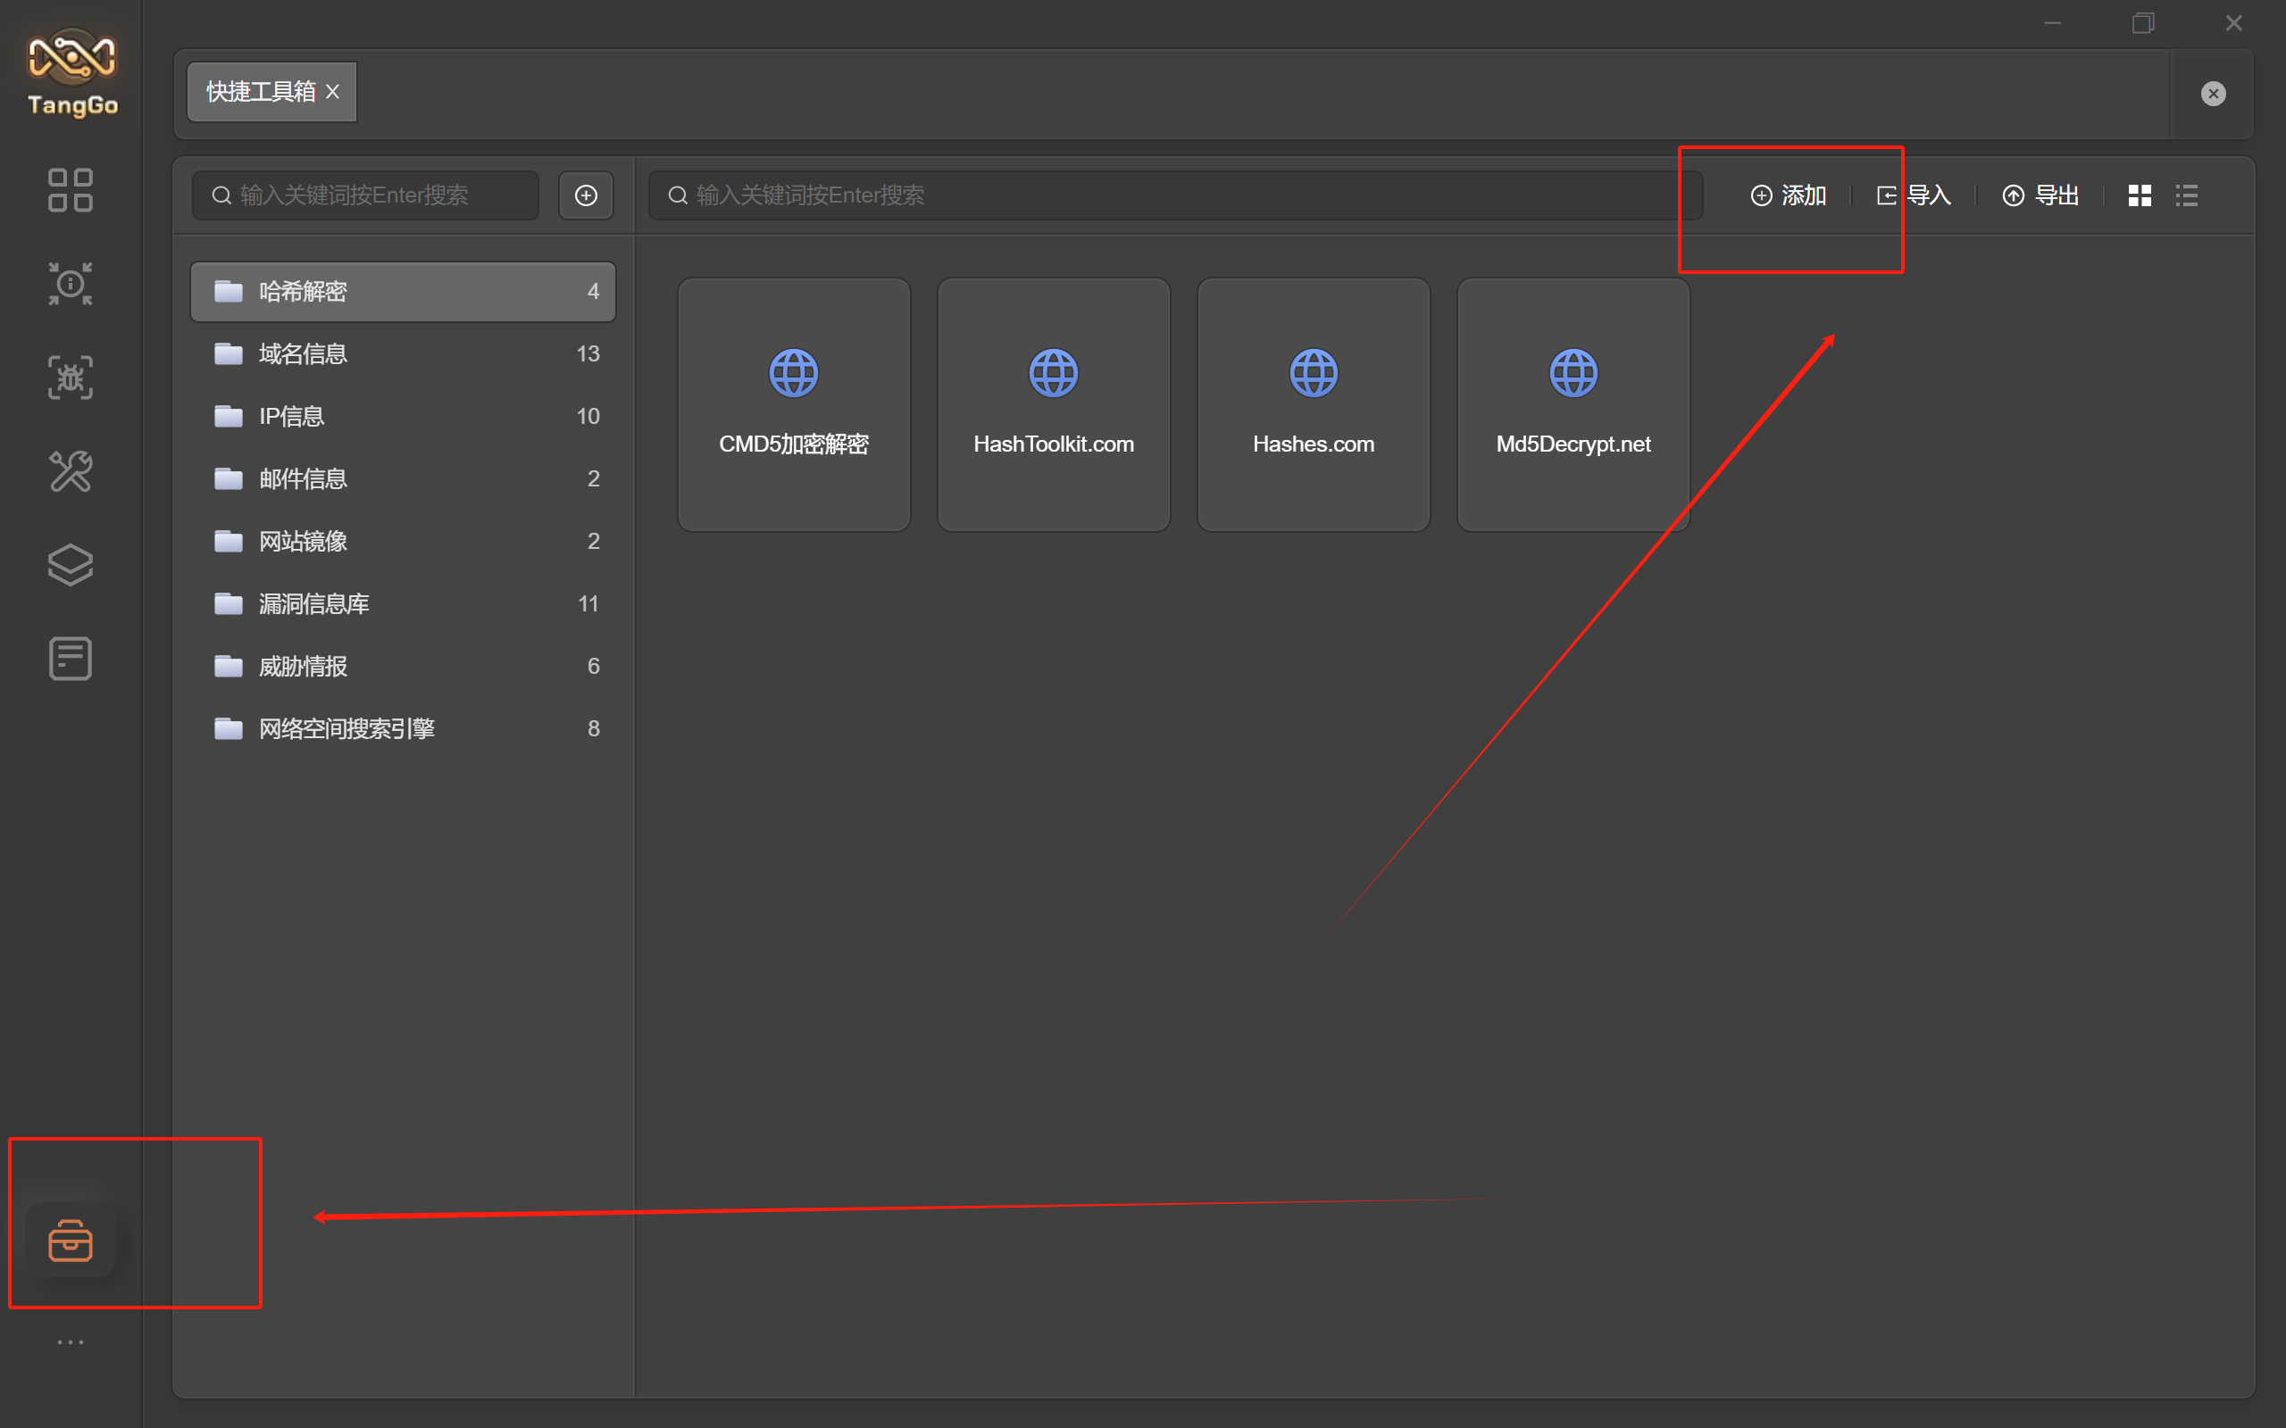2286x1428 pixels.
Task: Click the 导入 import button
Action: tap(1913, 195)
